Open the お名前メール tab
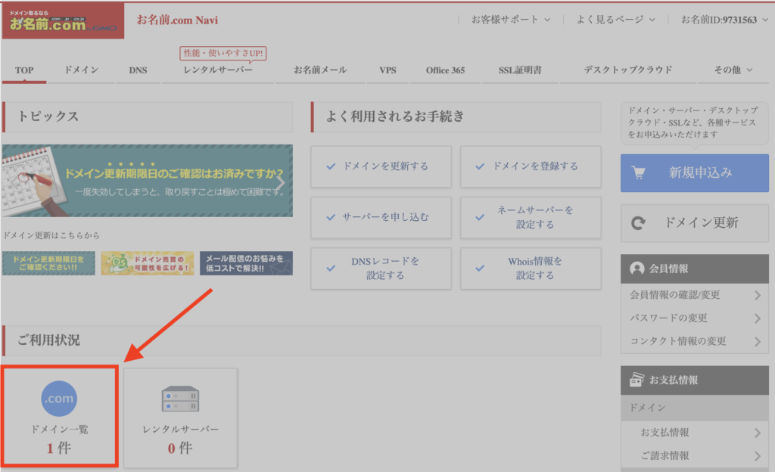 [x=320, y=70]
